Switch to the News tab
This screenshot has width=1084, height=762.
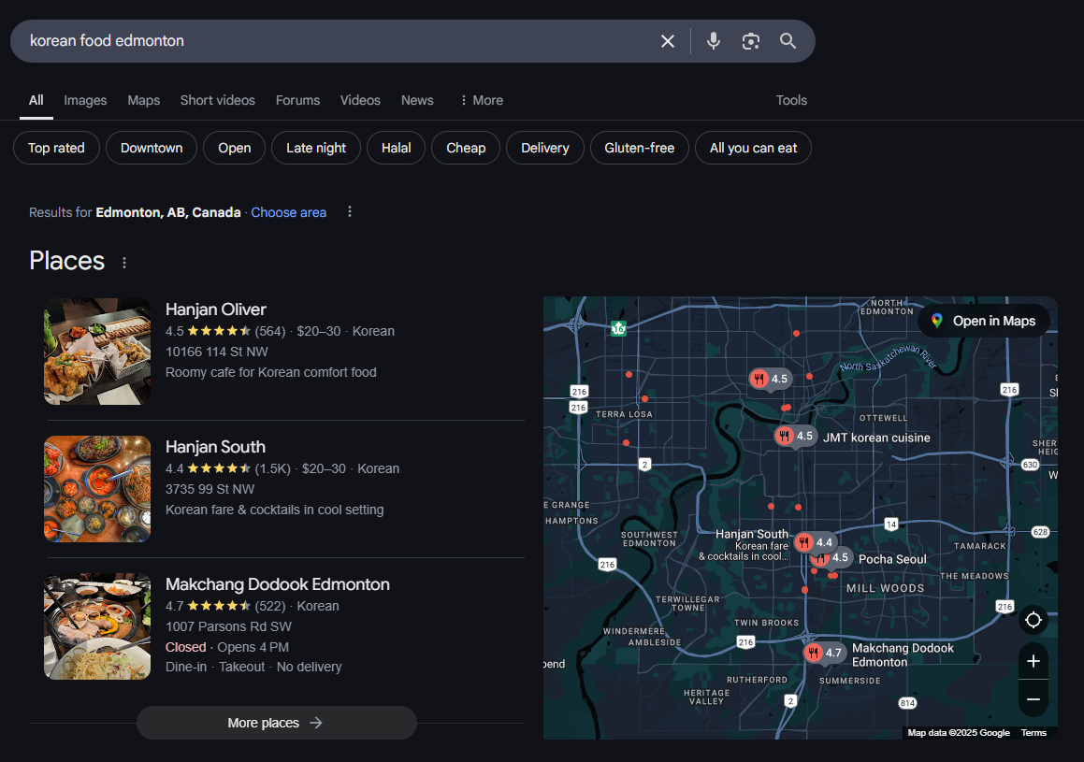pyautogui.click(x=417, y=100)
